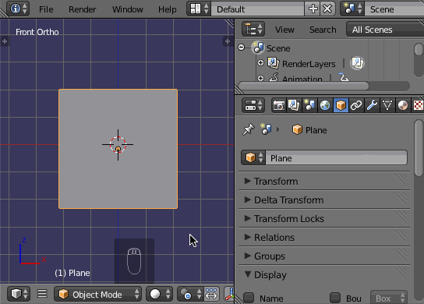
Task: Open the Render menu
Action: 82,9
